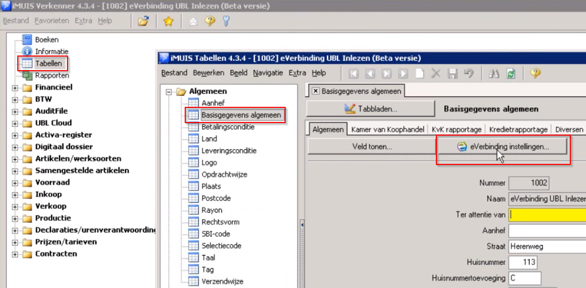Click the Contracten folder label
Viewport: 586px width, 288px height.
coord(56,254)
